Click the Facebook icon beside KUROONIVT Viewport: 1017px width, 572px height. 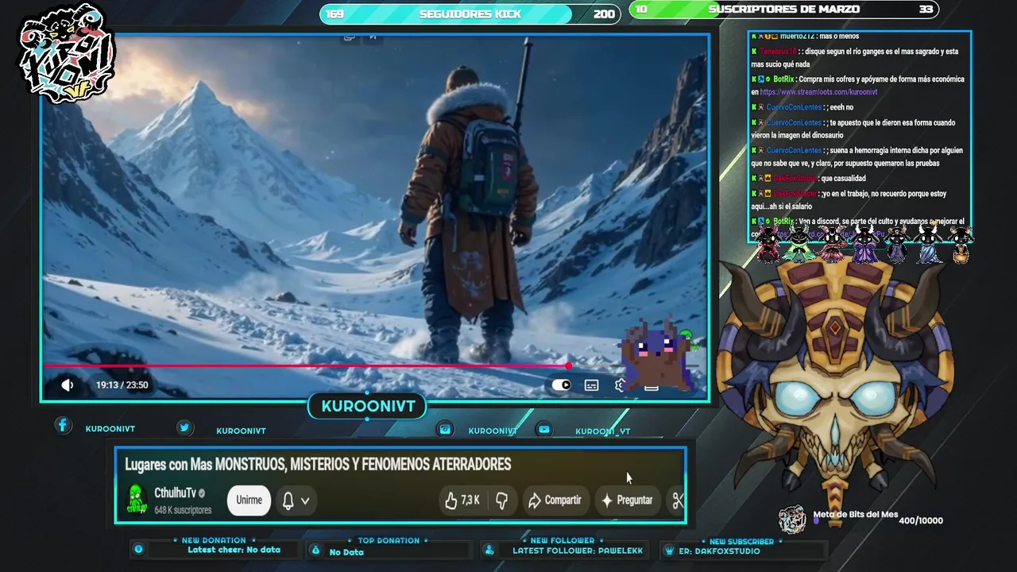coord(63,426)
